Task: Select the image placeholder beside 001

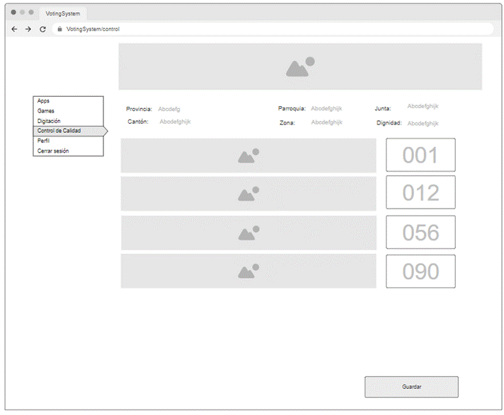Action: 248,156
